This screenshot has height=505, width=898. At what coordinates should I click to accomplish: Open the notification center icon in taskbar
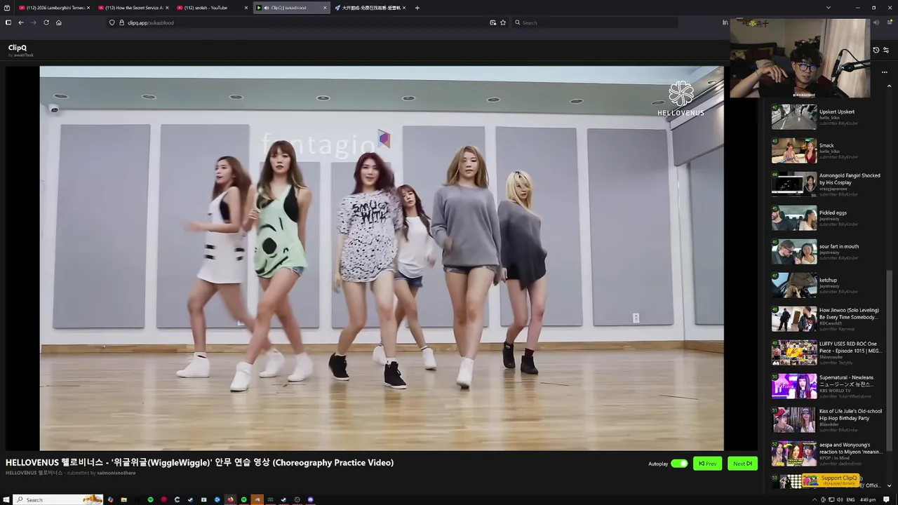click(x=887, y=499)
